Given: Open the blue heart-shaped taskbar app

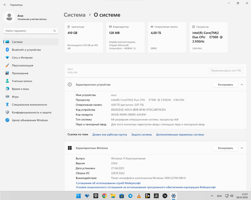Looking at the screenshot, I should 87,196.
